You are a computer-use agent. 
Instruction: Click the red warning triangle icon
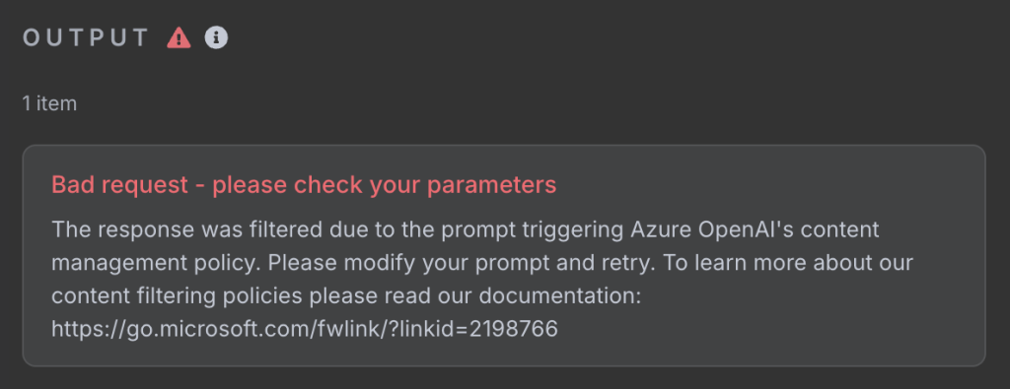(179, 38)
